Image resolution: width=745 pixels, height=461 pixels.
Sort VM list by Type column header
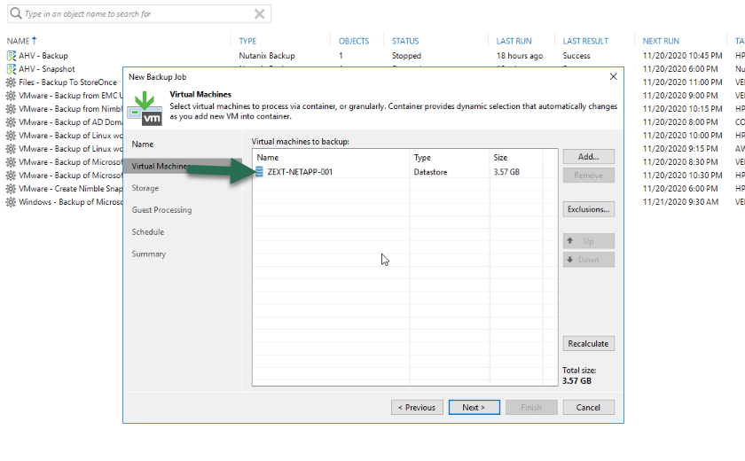coord(422,158)
